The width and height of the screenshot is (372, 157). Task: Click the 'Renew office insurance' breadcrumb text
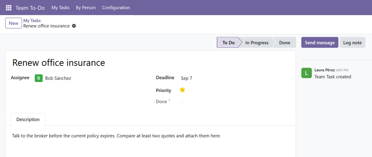point(46,26)
